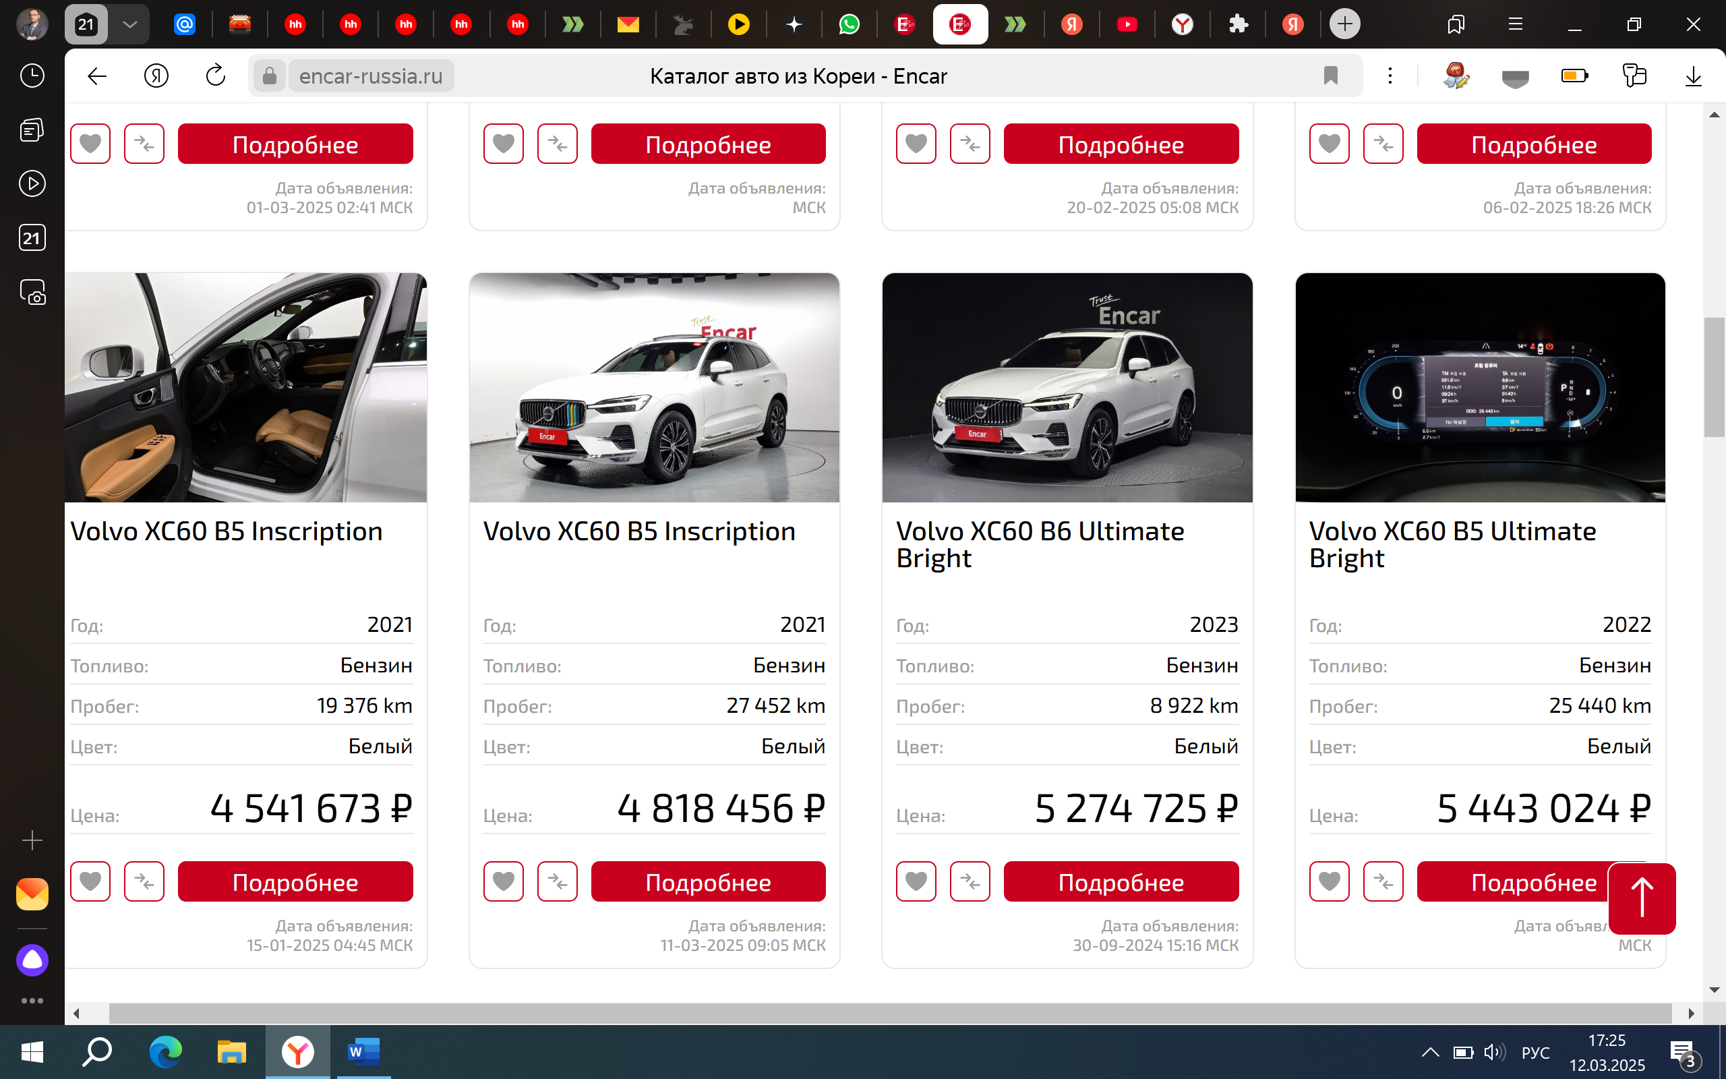
Task: Open Windows Start menu
Action: point(32,1052)
